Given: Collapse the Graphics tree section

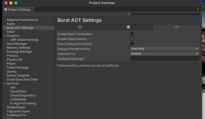Looking at the screenshot, I should (x=4, y=36).
